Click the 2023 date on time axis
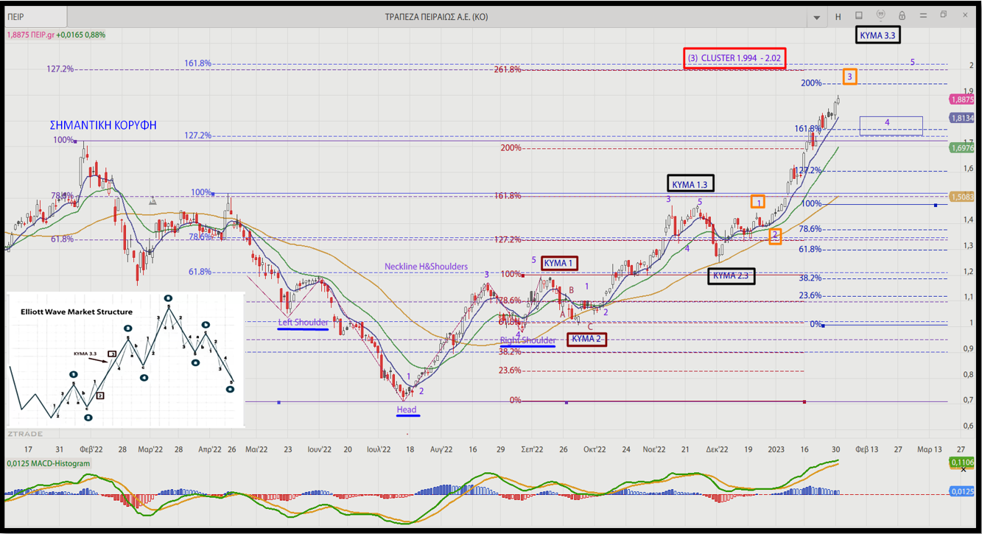 tap(776, 449)
